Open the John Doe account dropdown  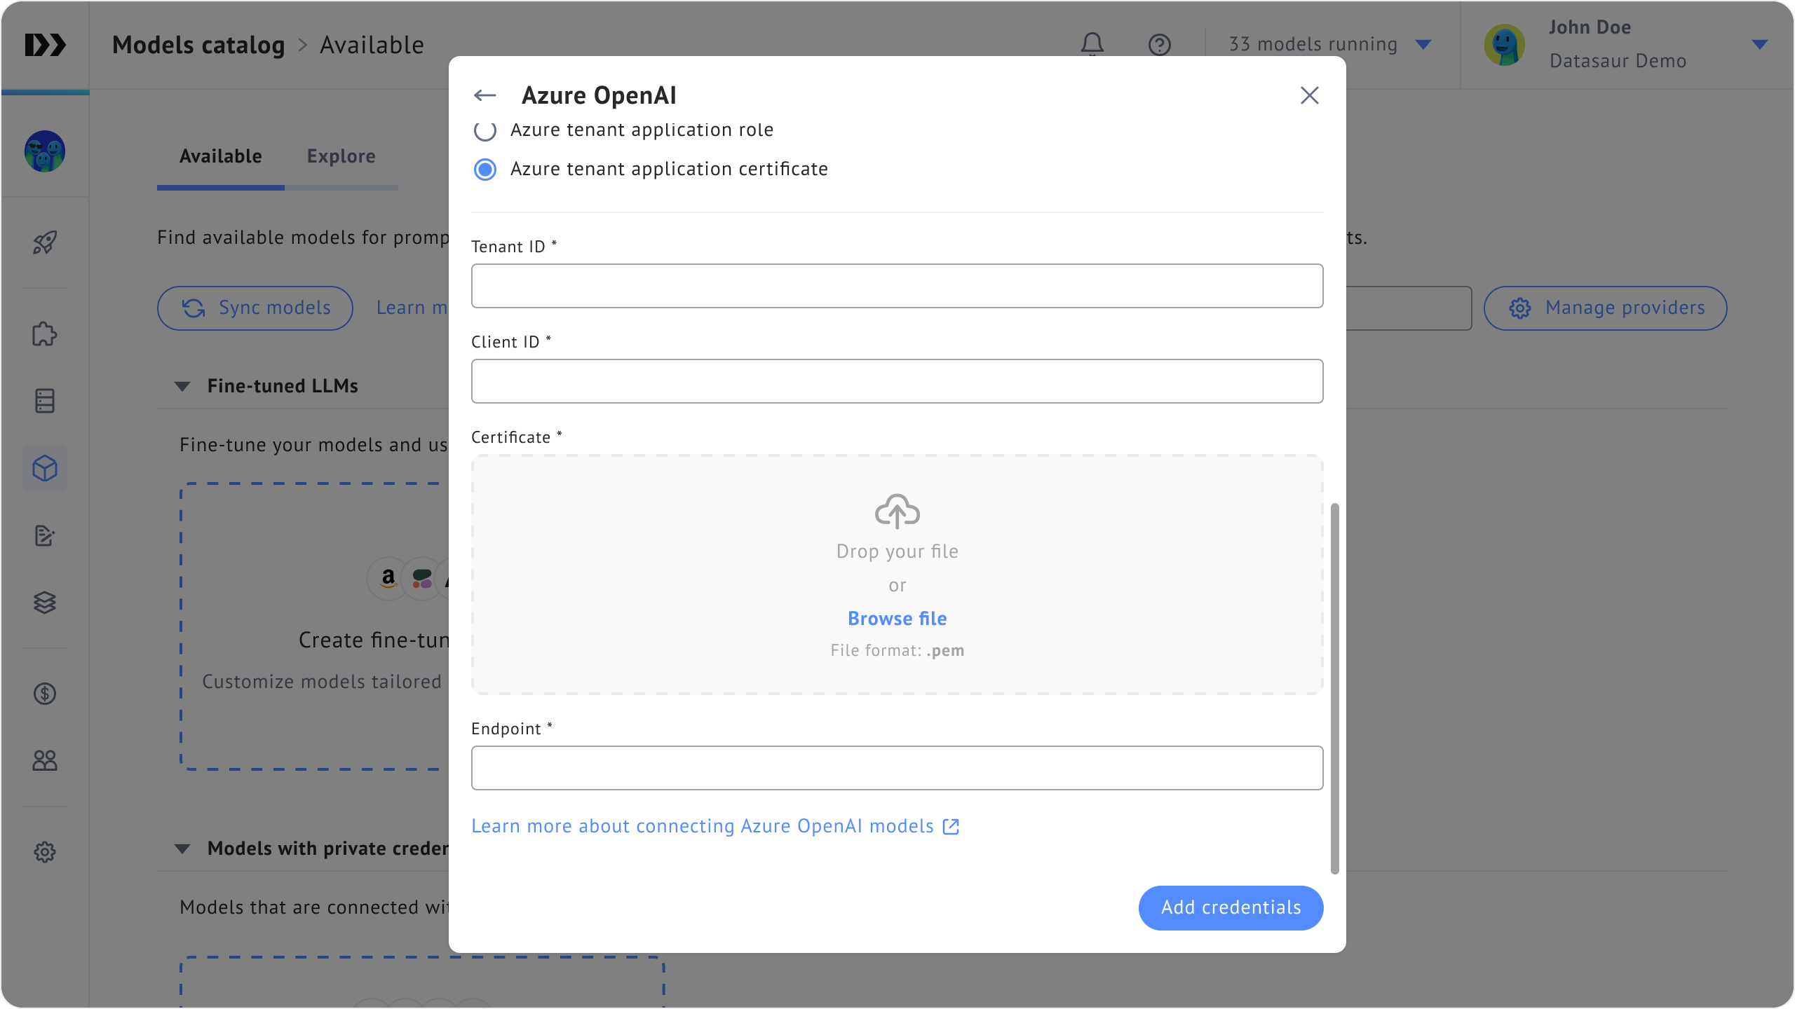(1759, 44)
